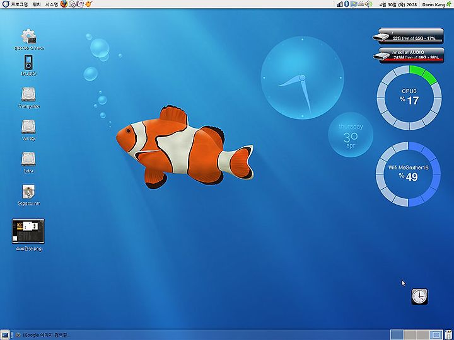
Task: Switch to the third workspace in pager
Action: coord(422,335)
